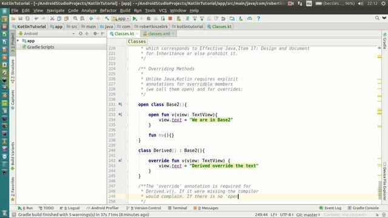Run app with green play icon
This screenshot has width=388, height=218.
135,19
